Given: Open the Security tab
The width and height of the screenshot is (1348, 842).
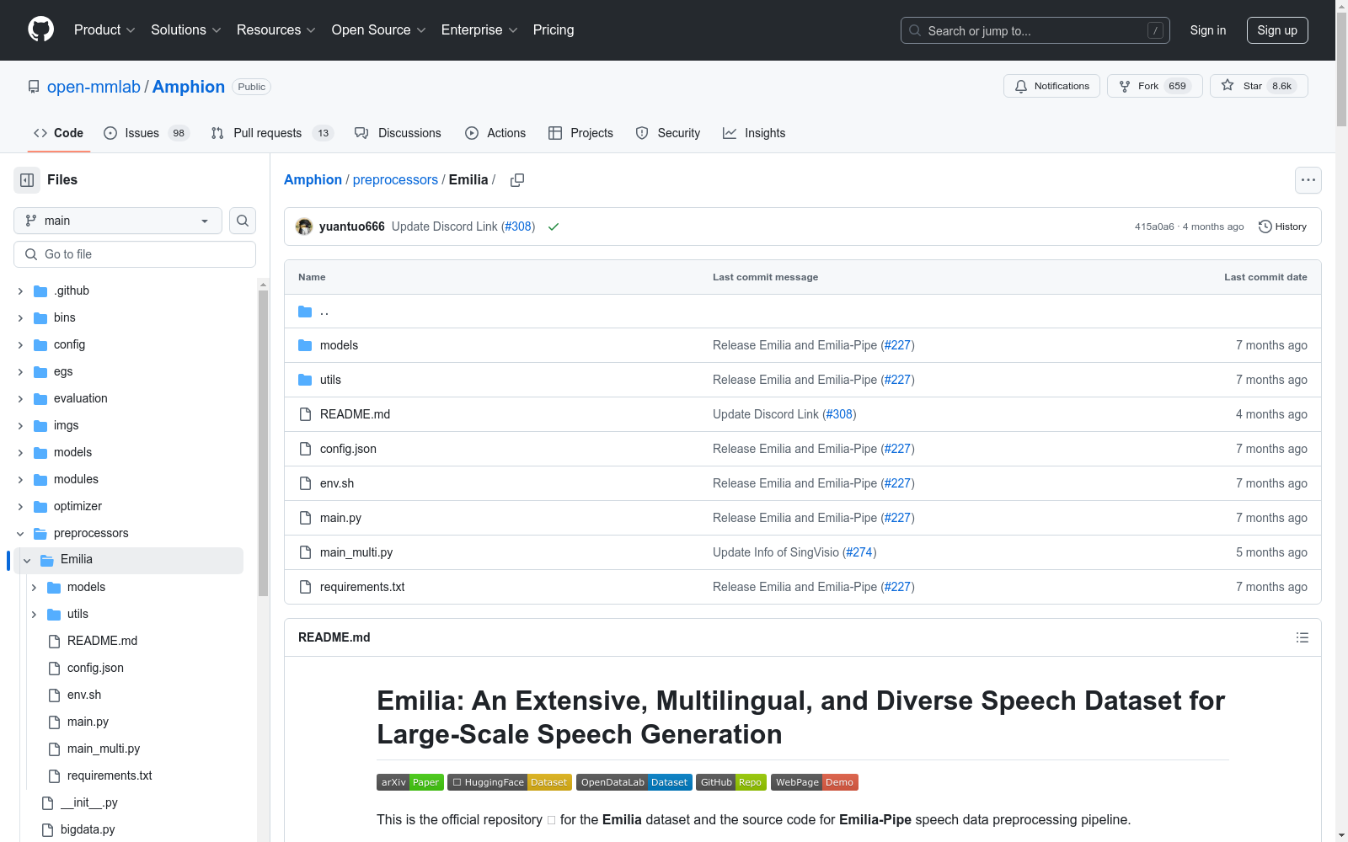Looking at the screenshot, I should (x=668, y=133).
